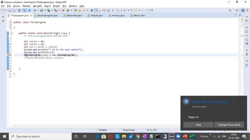Screen dimensions: 250x140
Task: Click the Open Type toolbar icon
Action: tap(75, 10)
